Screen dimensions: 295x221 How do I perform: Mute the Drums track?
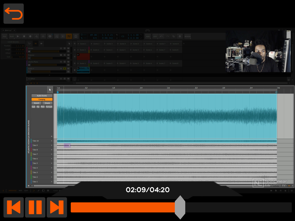coord(68,48)
